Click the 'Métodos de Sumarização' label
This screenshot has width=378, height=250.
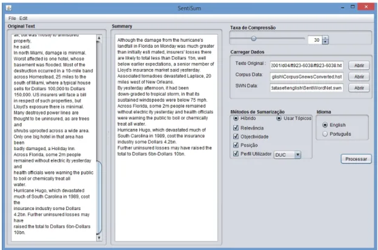257,112
